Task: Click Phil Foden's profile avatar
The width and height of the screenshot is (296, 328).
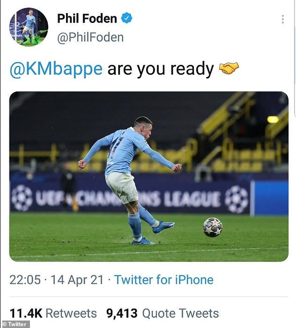Action: coord(29,27)
